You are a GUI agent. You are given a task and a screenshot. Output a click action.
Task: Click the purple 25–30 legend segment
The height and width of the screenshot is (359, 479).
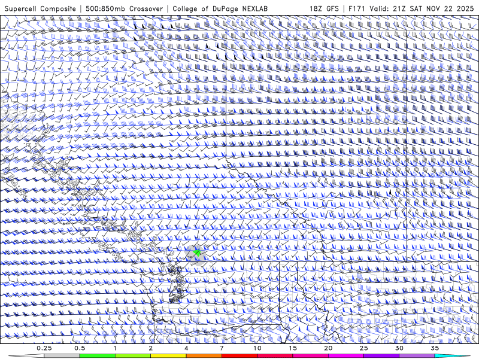pos(381,355)
